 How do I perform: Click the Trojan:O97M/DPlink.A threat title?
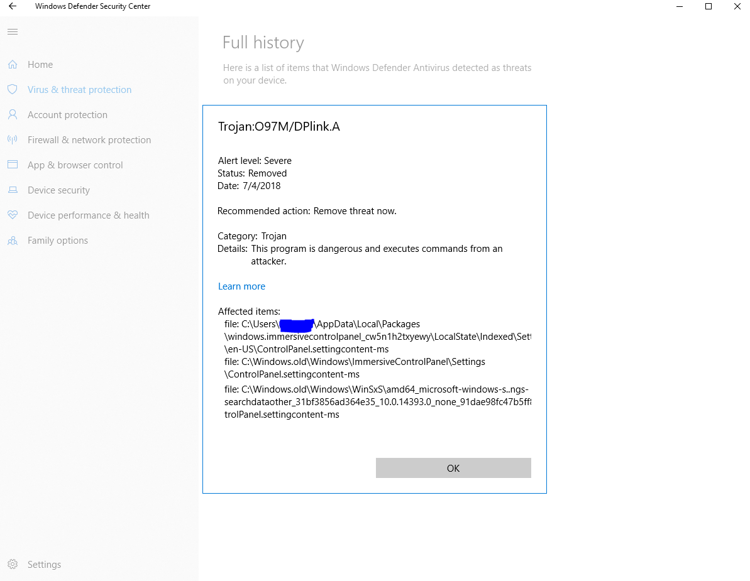pyautogui.click(x=279, y=127)
